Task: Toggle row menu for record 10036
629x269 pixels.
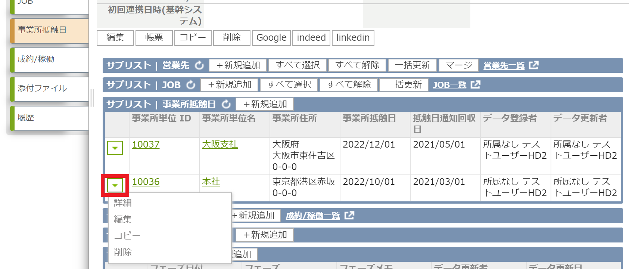Action: click(x=115, y=185)
